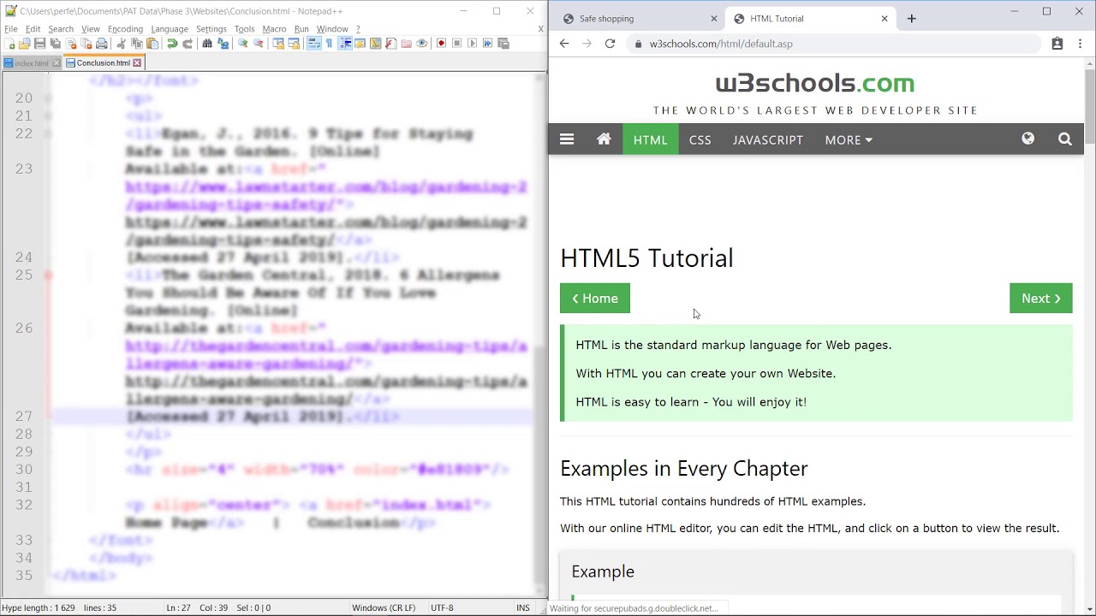Toggle INS insert mode in the status bar
Image resolution: width=1096 pixels, height=616 pixels.
(x=522, y=607)
